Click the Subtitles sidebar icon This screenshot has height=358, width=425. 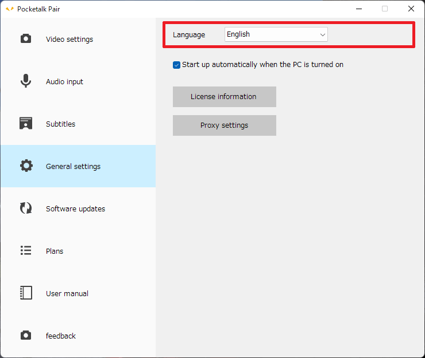tap(26, 124)
